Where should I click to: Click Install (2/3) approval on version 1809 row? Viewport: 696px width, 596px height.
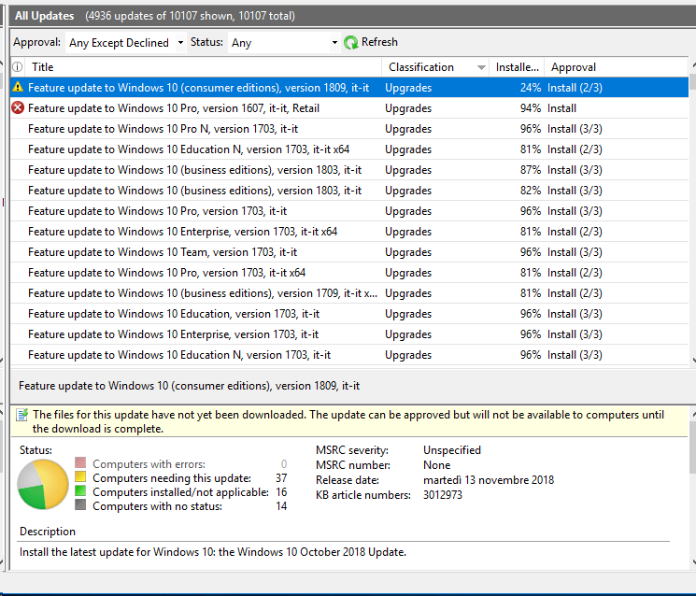click(x=575, y=88)
